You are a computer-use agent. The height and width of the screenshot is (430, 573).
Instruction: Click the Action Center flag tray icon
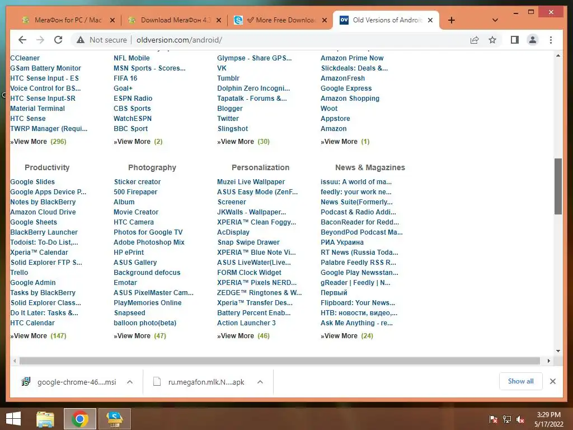coord(494,419)
